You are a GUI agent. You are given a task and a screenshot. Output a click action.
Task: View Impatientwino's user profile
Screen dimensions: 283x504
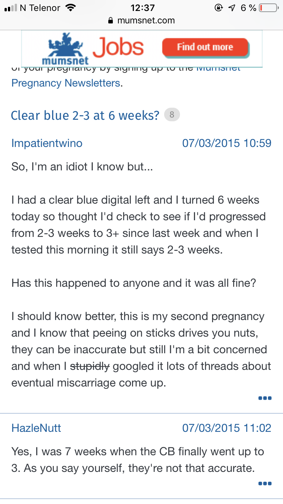pyautogui.click(x=47, y=143)
